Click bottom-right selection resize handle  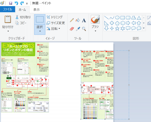point(129,119)
